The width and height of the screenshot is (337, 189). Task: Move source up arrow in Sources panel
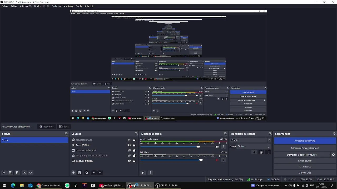coord(94,173)
